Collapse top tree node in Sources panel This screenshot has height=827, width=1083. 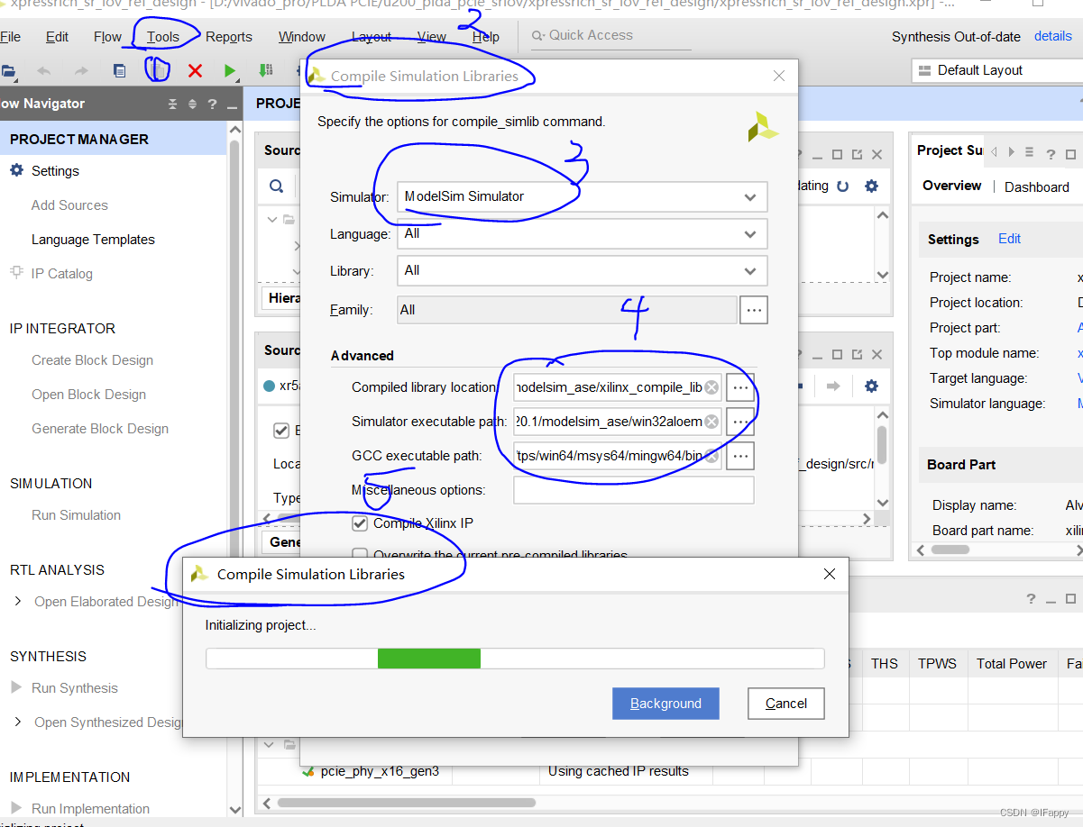tap(273, 219)
